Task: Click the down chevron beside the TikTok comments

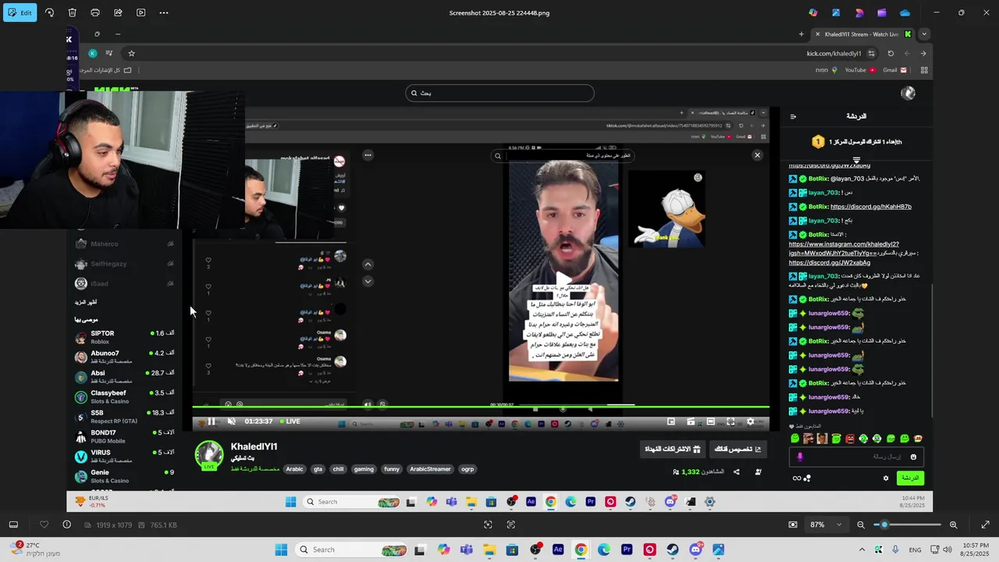Action: 368,281
